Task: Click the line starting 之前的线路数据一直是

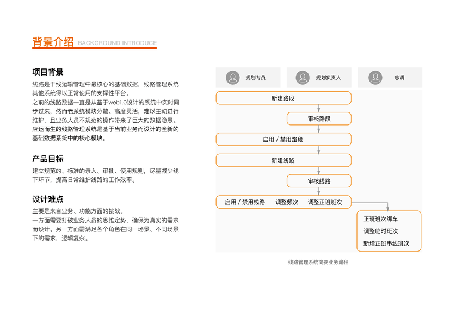Action: [x=106, y=102]
